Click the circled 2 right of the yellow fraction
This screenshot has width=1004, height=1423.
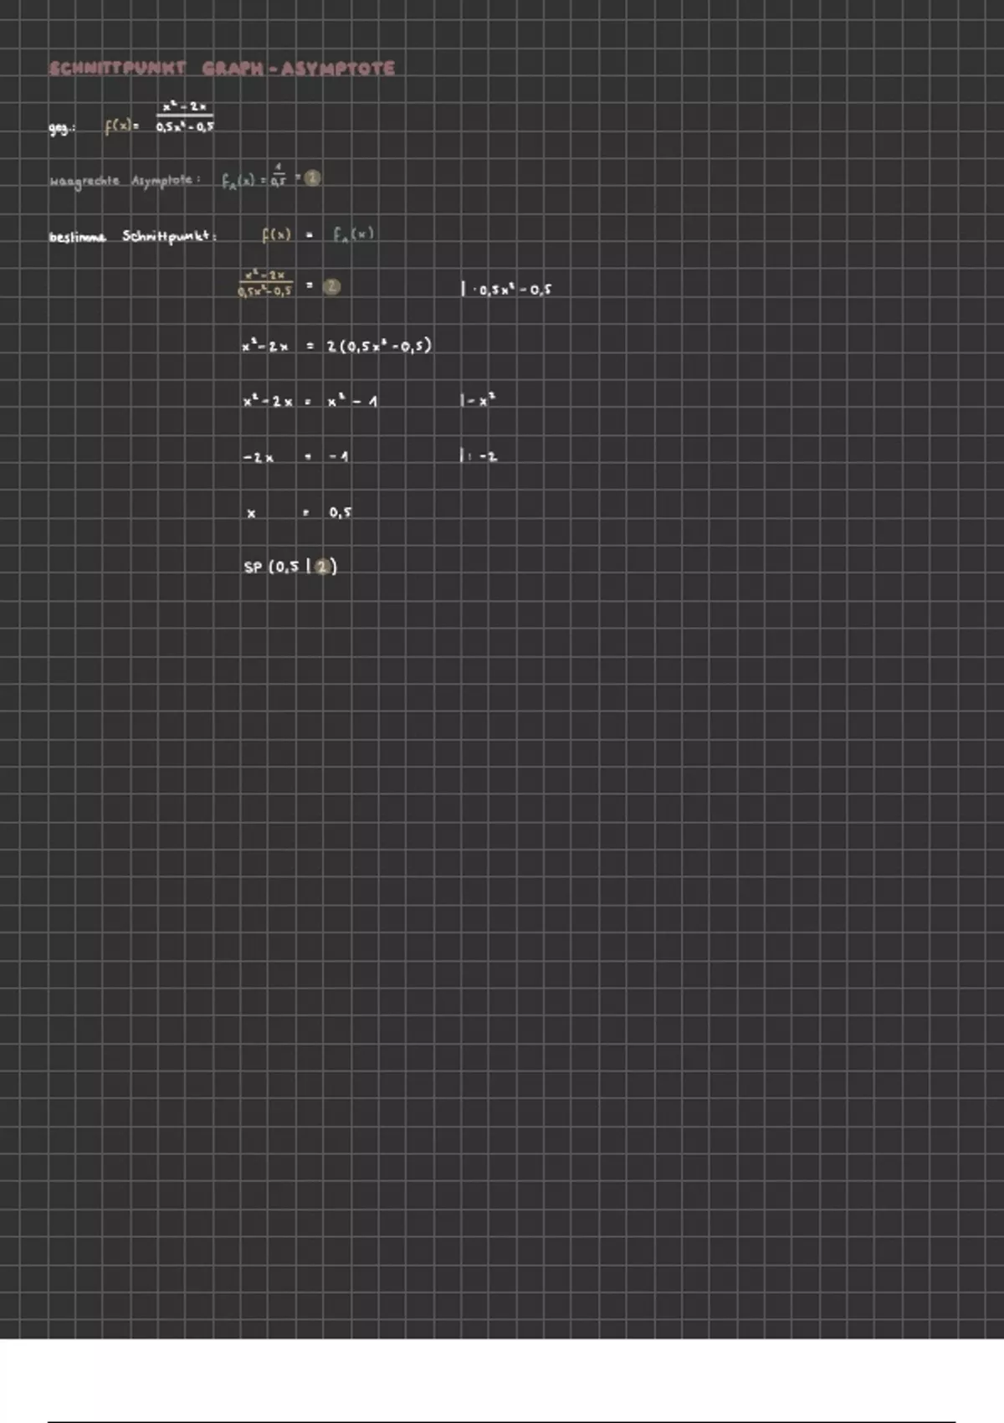(x=332, y=286)
